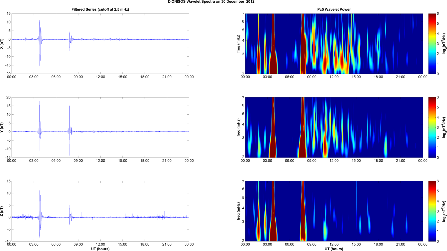Click the Y (nT) axis label
This screenshot has width=447, height=251.
point(2,127)
